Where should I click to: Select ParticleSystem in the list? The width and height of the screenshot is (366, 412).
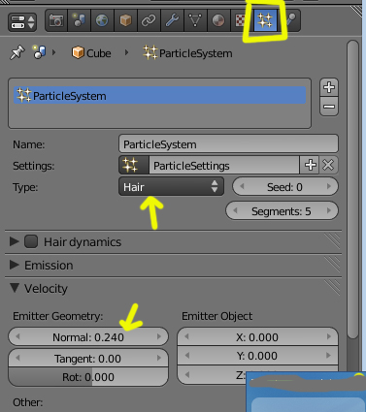[x=160, y=96]
